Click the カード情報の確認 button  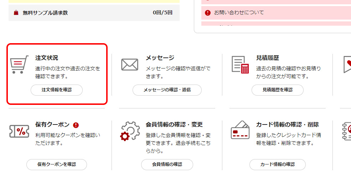point(278,165)
